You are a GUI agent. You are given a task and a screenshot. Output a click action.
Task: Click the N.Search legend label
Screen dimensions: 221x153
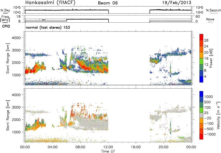click(x=213, y=10)
